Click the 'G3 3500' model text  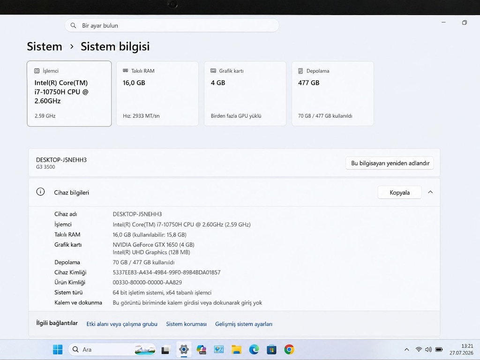pos(45,167)
